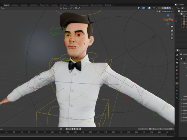The height and width of the screenshot is (140, 187).
Task: Open the Render properties tab
Action: (177, 59)
